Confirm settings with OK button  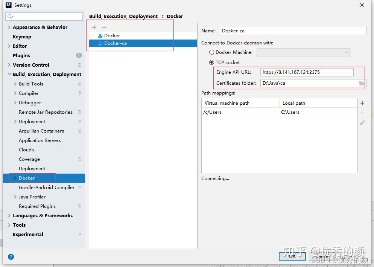(x=292, y=256)
